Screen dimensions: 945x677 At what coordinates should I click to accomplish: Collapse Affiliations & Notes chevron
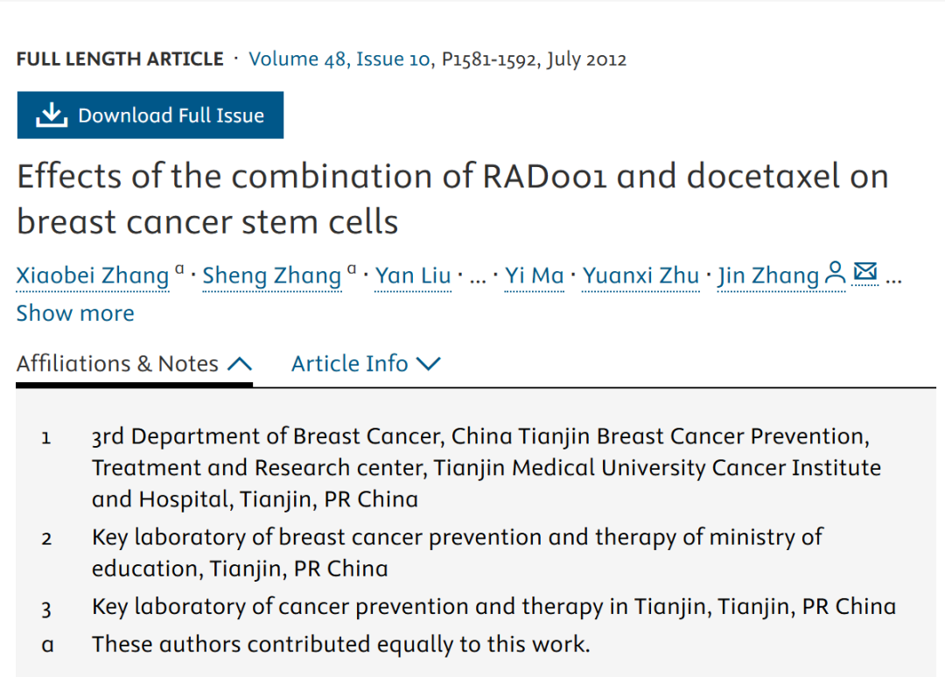click(240, 364)
